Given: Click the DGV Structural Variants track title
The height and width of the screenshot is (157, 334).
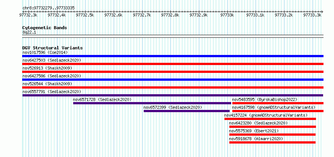Looking at the screenshot, I should (x=53, y=48).
